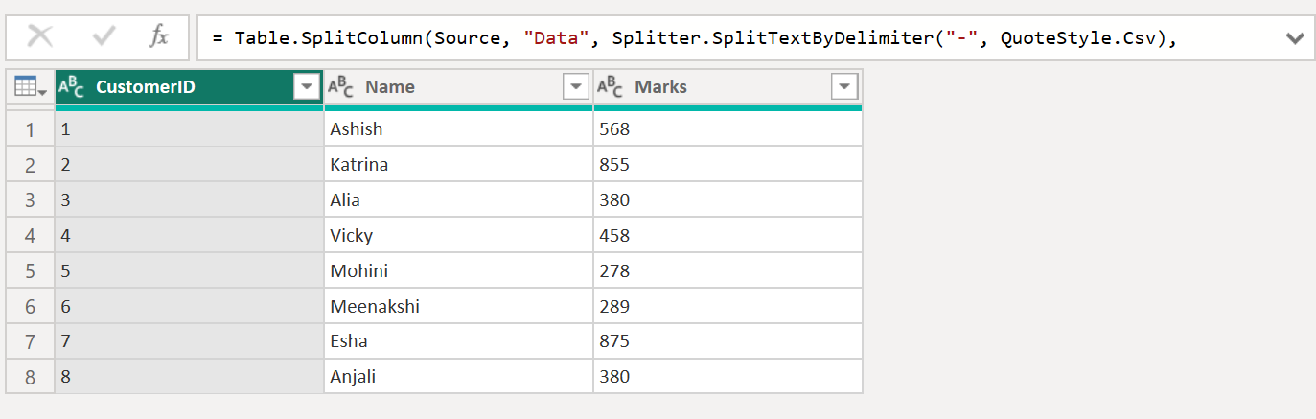Change the Name column data type icon
This screenshot has width=1316, height=419.
[x=341, y=87]
